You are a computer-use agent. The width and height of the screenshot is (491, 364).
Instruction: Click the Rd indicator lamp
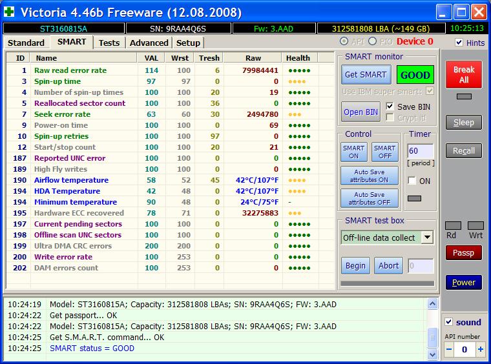point(453,225)
